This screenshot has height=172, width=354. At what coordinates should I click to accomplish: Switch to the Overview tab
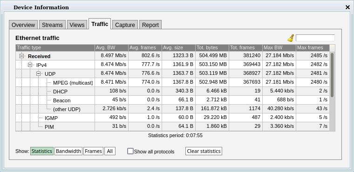(23, 25)
